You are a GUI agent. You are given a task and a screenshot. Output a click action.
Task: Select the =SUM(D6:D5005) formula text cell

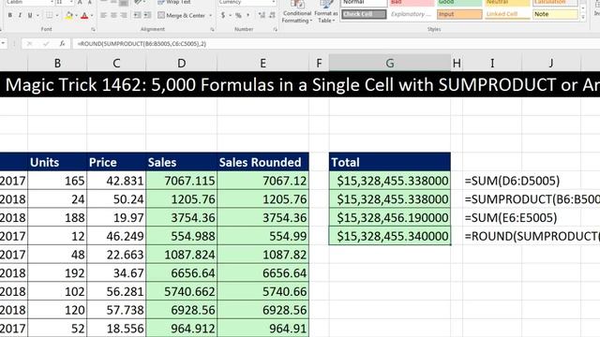point(512,181)
